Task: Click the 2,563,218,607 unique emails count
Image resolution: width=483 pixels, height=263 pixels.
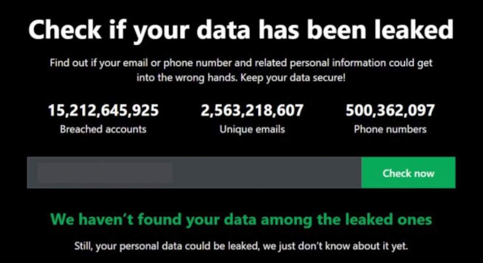Action: 252,110
